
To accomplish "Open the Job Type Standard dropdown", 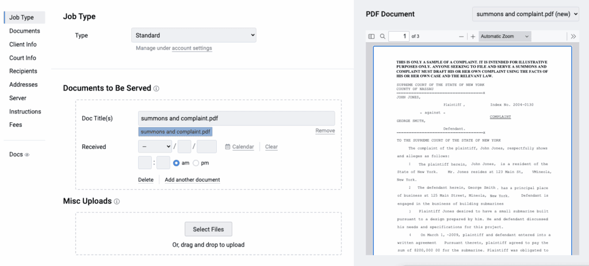I will [193, 36].
